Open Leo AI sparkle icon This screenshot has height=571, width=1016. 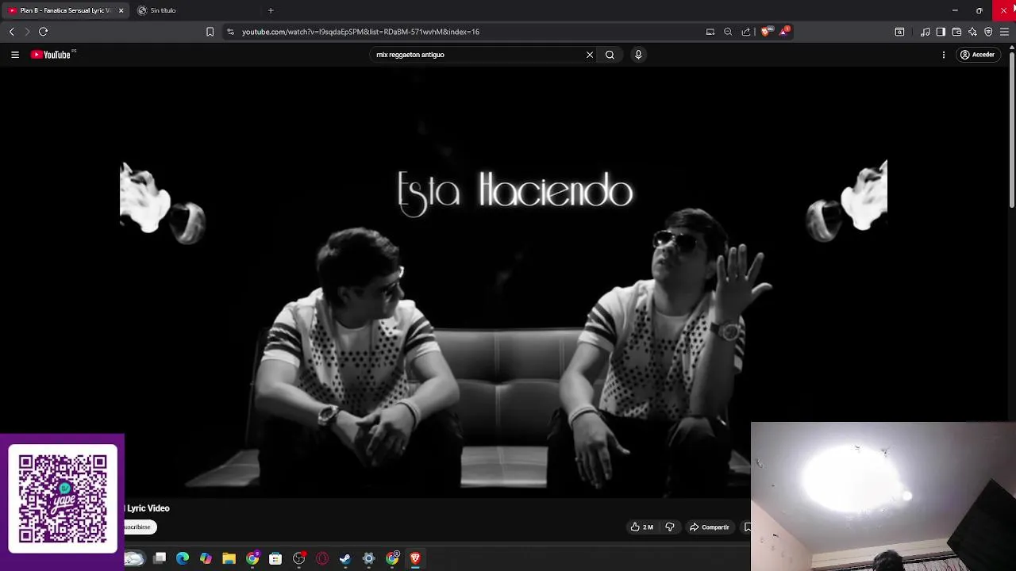coord(972,32)
